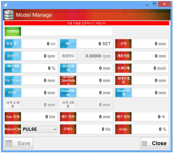Click the Slope 단계 label button
This screenshot has height=153, width=174.
123,92
